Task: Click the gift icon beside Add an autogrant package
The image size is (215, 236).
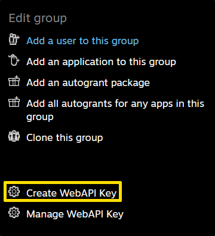Action: coord(14,81)
